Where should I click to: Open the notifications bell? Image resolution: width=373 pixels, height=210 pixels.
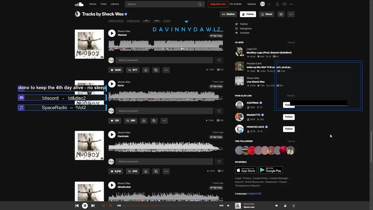pyautogui.click(x=277, y=4)
